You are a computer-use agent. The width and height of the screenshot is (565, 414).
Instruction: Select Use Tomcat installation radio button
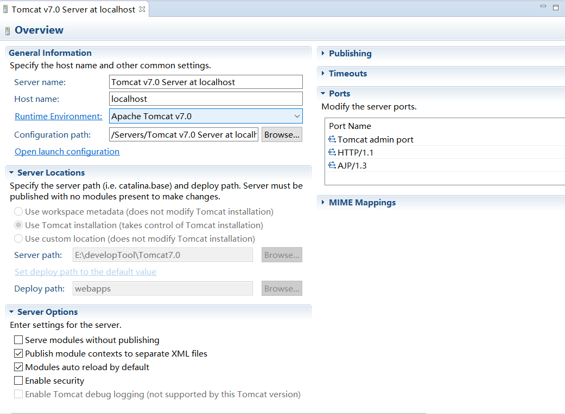tap(18, 225)
